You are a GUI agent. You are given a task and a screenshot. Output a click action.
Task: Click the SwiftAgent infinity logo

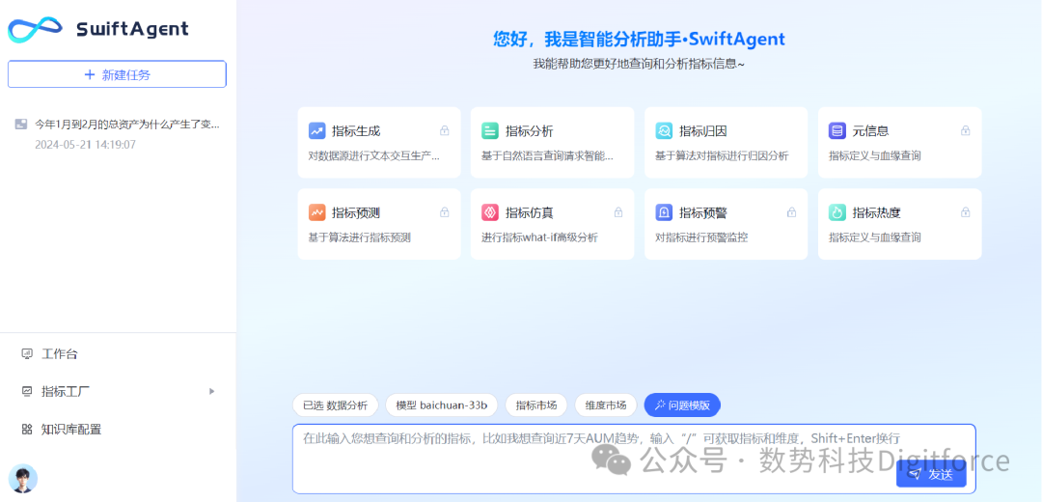[35, 29]
